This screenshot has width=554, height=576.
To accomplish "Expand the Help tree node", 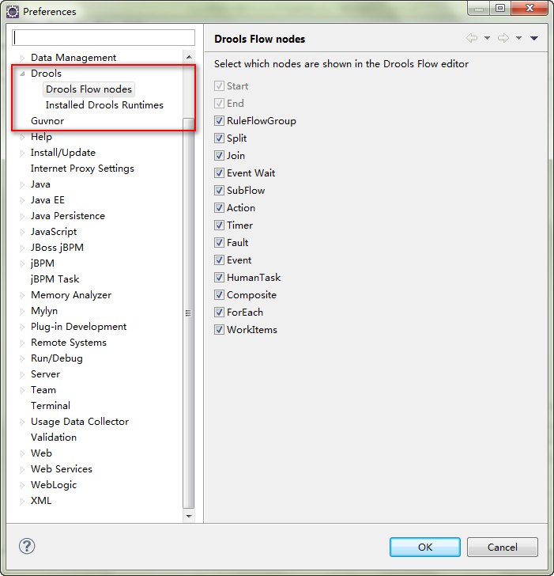I will (22, 137).
